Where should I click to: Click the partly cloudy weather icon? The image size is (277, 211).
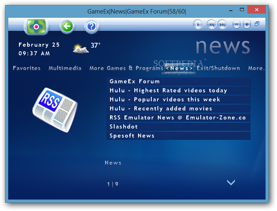[x=81, y=49]
